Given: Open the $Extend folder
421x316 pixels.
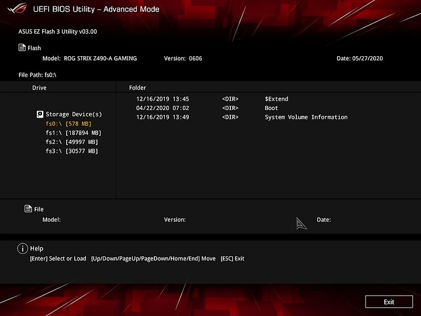Looking at the screenshot, I should tap(277, 99).
